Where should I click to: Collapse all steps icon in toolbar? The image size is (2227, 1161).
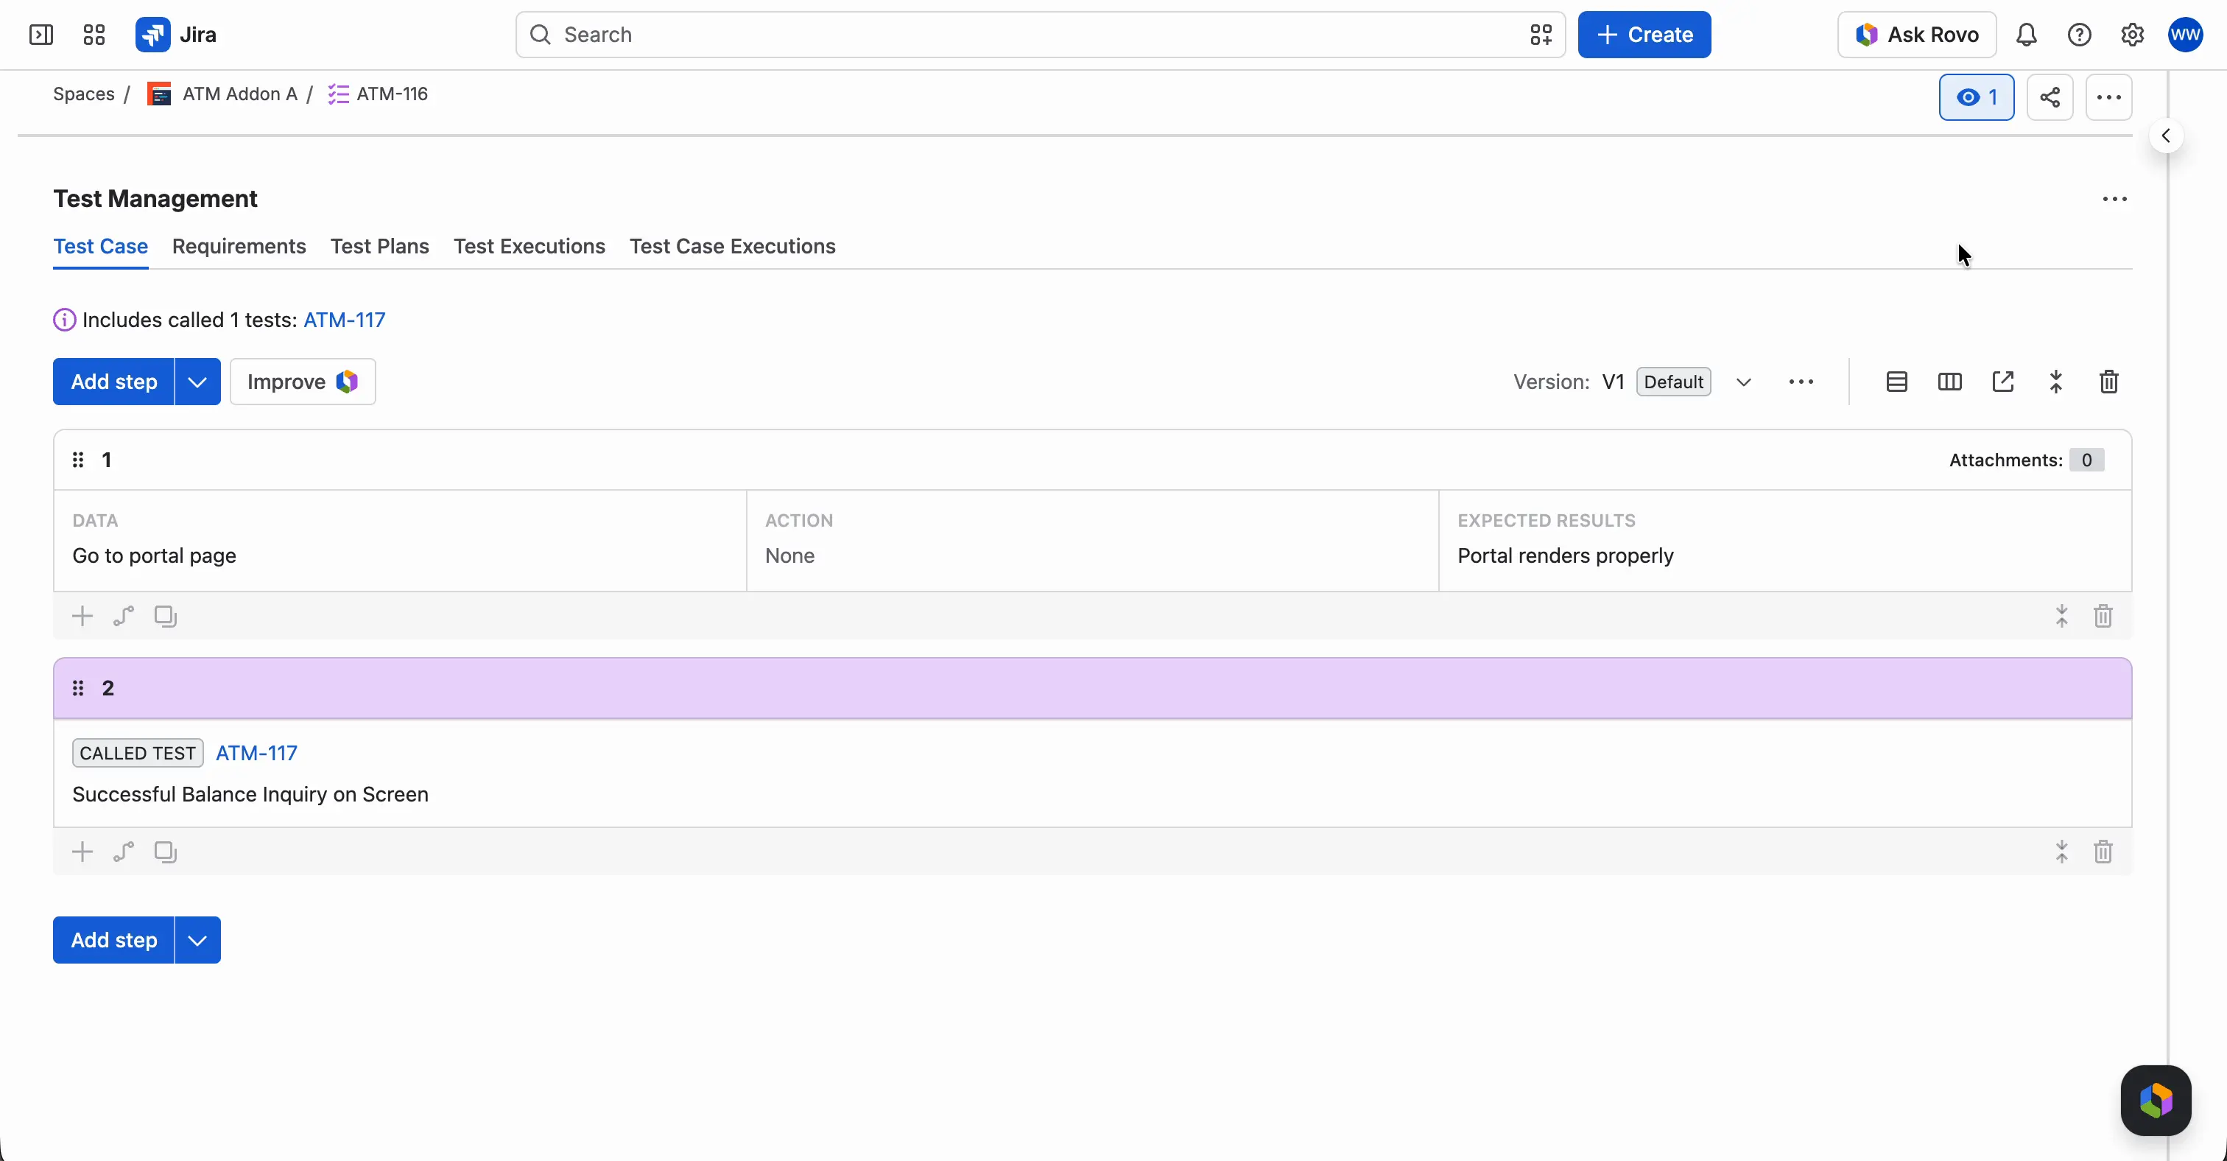tap(2056, 382)
